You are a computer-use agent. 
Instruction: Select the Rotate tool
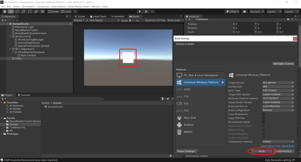point(17,12)
